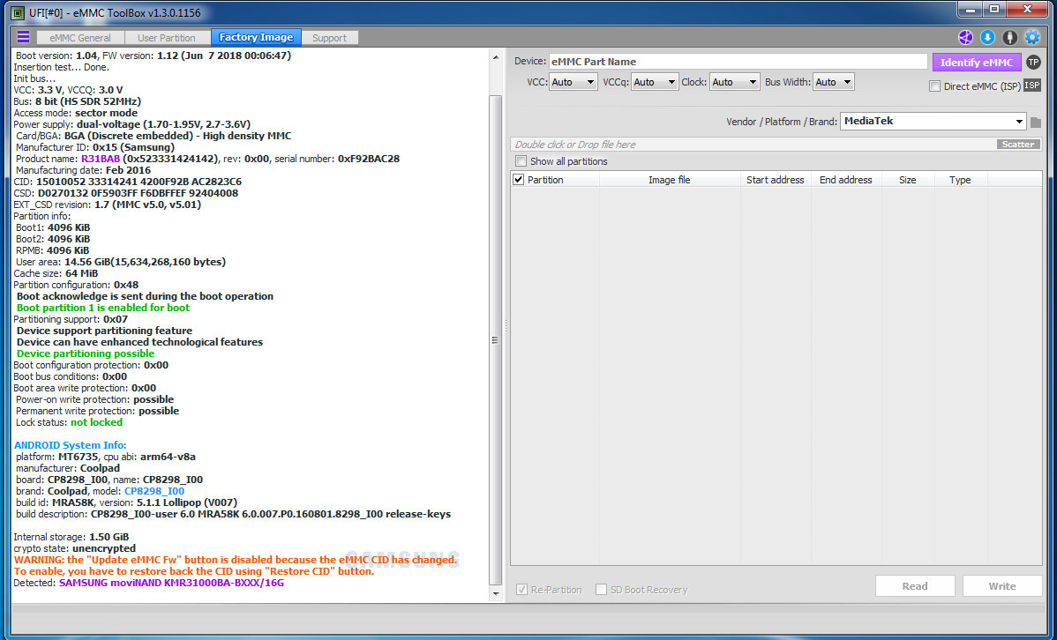Click the panel splitter handle
Viewport: 1057px width, 640px height.
[506, 326]
